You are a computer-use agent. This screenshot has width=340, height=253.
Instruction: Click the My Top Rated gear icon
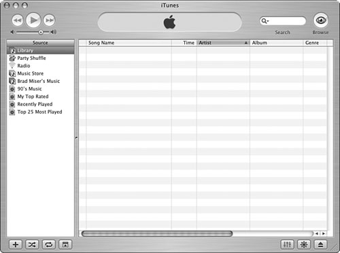(x=12, y=97)
